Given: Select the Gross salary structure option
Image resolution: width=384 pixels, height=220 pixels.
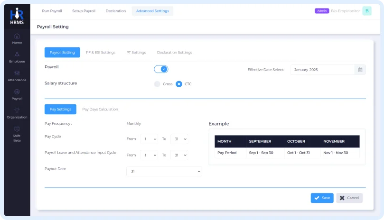Looking at the screenshot, I should tap(157, 84).
